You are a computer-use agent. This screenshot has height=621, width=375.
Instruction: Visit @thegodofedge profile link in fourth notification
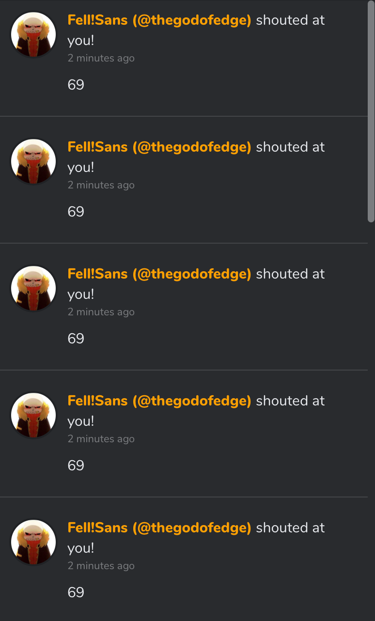(159, 401)
